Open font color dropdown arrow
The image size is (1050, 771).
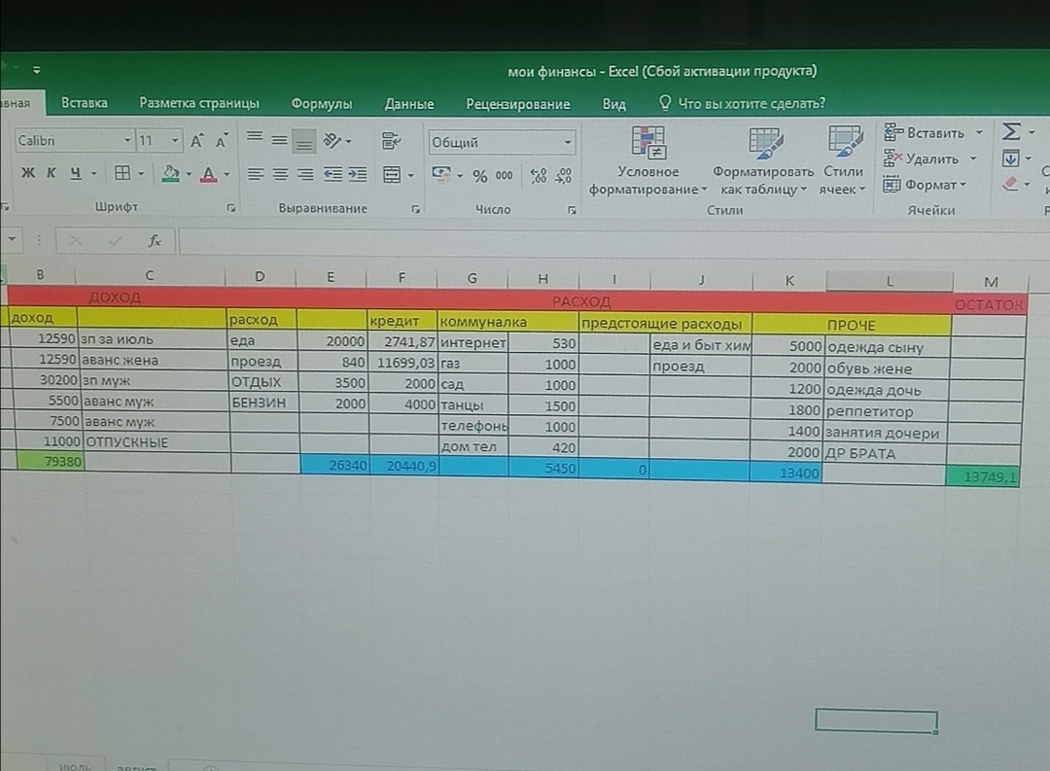click(x=227, y=175)
